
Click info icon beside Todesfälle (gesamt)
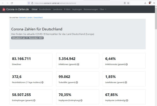(77, 82)
